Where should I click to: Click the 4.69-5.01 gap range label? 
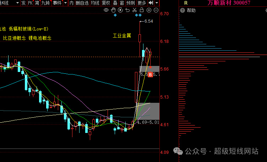click(148, 122)
